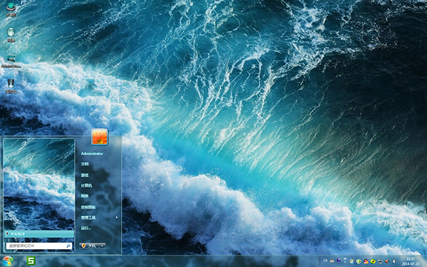Image resolution: width=427 pixels, height=267 pixels.
Task: Click the small tray icon beside blue help circle
Action: pyautogui.click(x=345, y=260)
